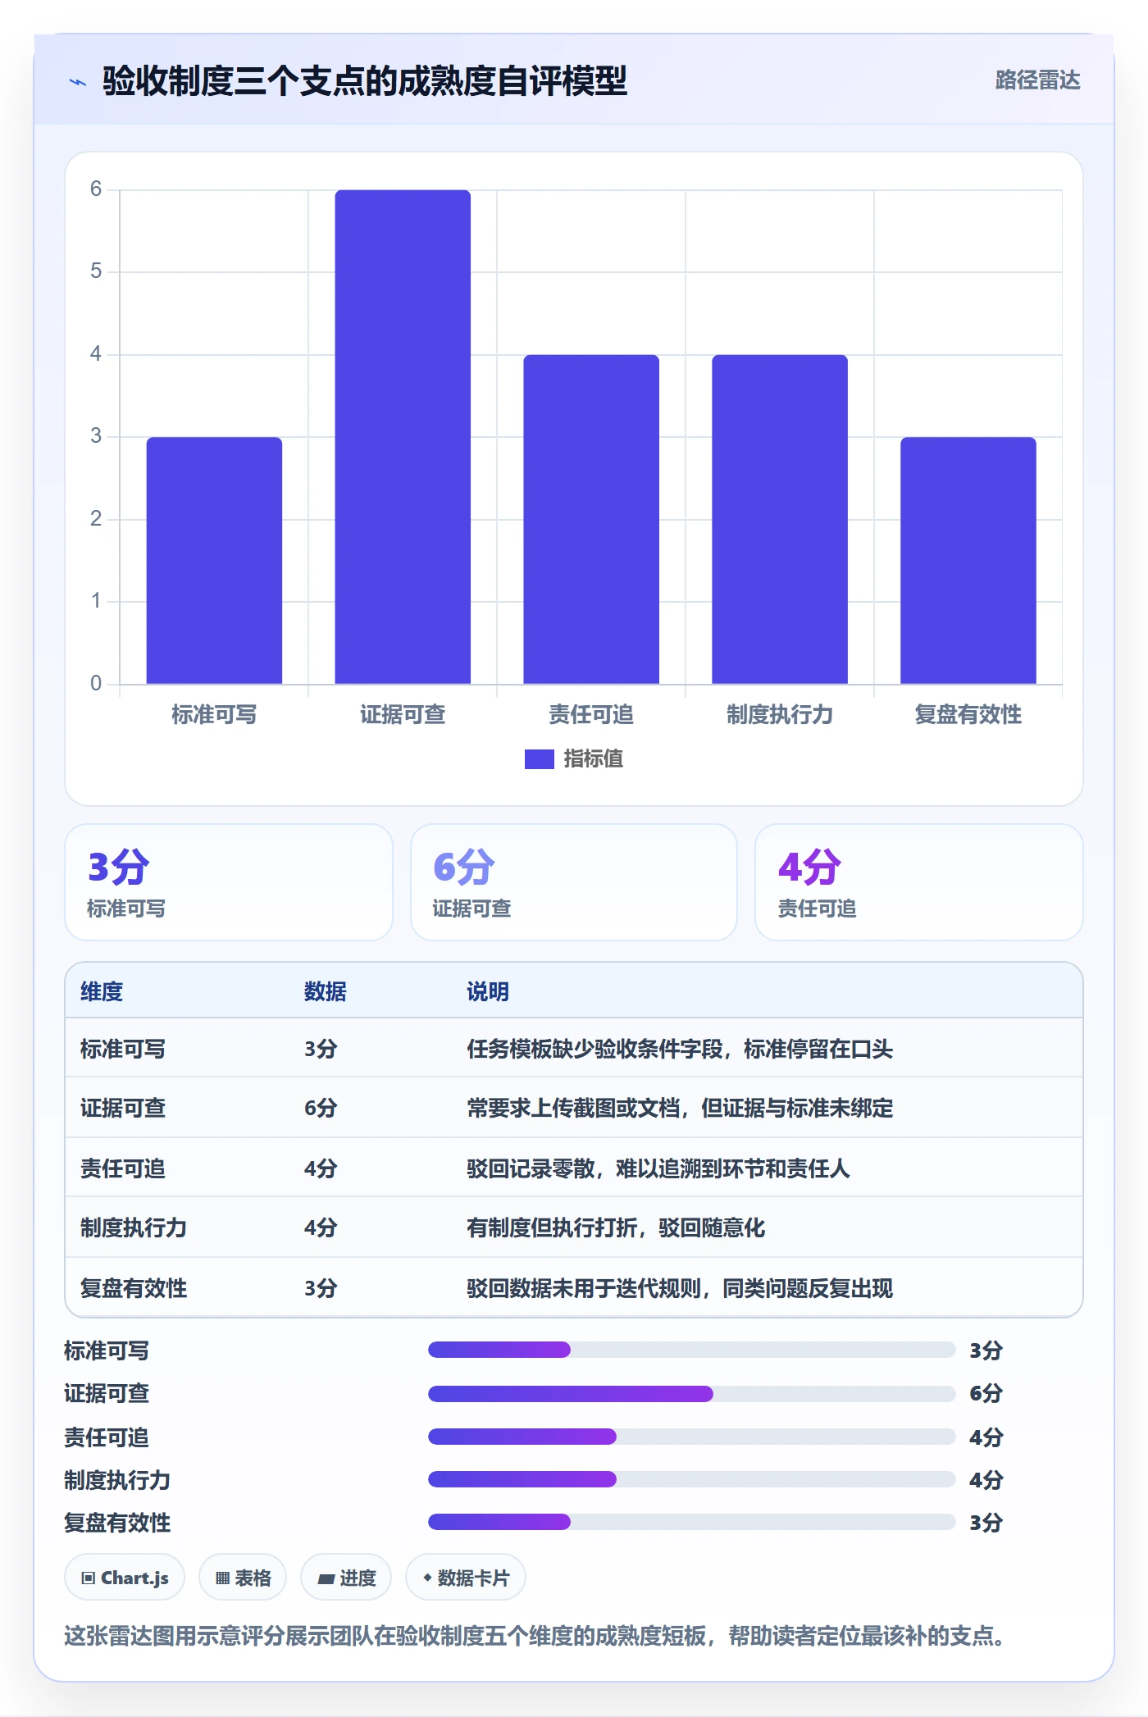
Task: Open the 3分 标准可写 data card
Action: [x=229, y=882]
